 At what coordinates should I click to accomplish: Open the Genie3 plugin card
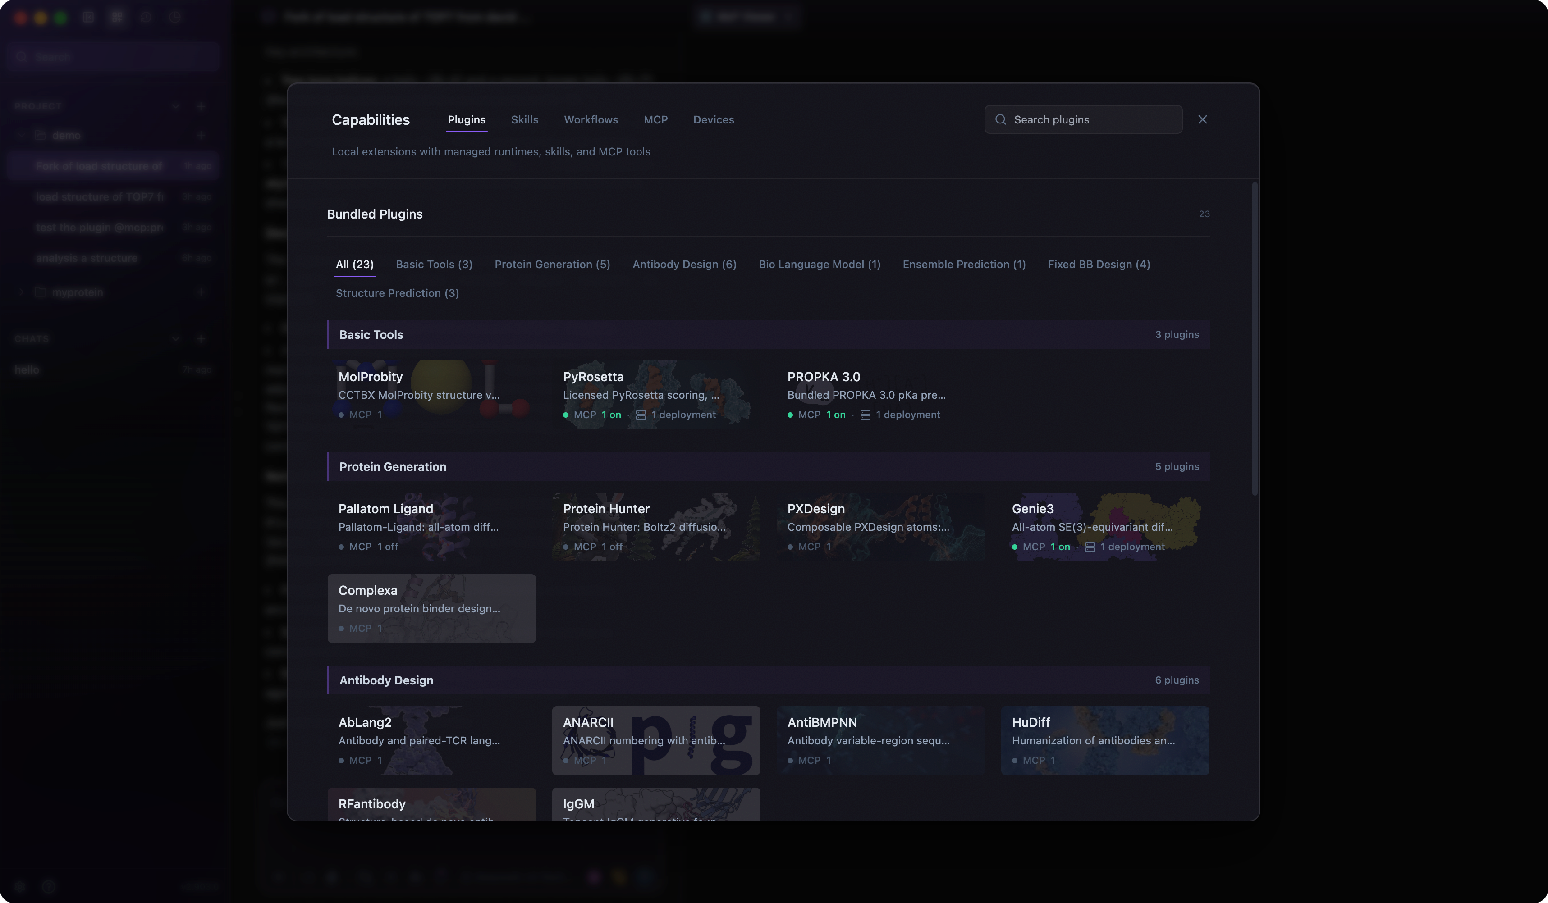[x=1105, y=527]
